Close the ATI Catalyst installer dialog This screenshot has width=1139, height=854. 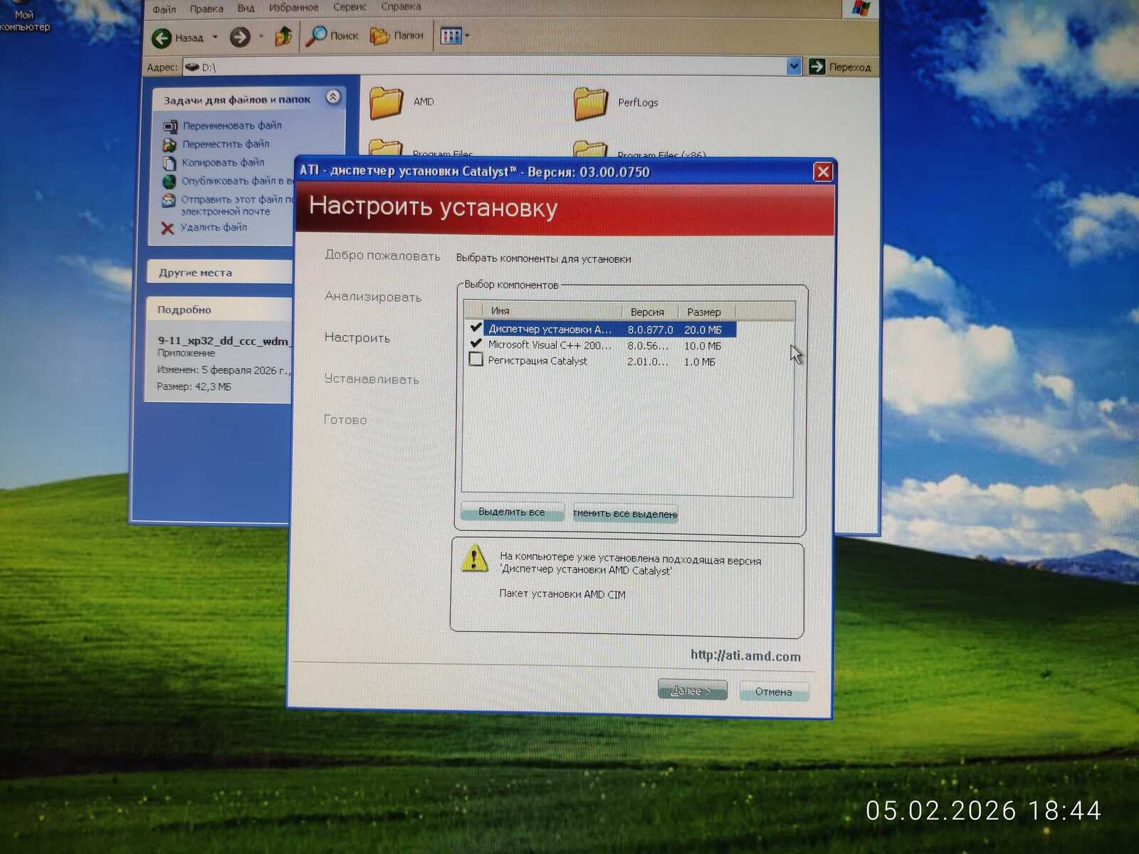pos(823,172)
